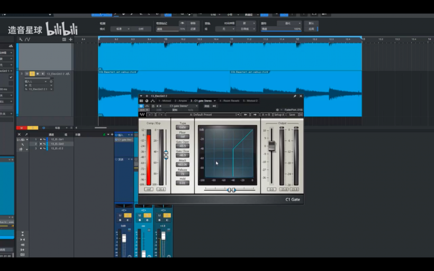Close the mixer panel X icon

(19, 134)
